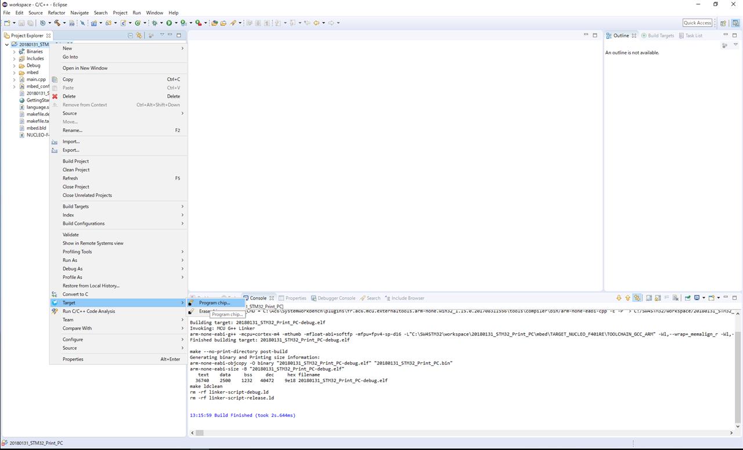Open the Run menu in menu bar
743x450 pixels.
(x=136, y=12)
